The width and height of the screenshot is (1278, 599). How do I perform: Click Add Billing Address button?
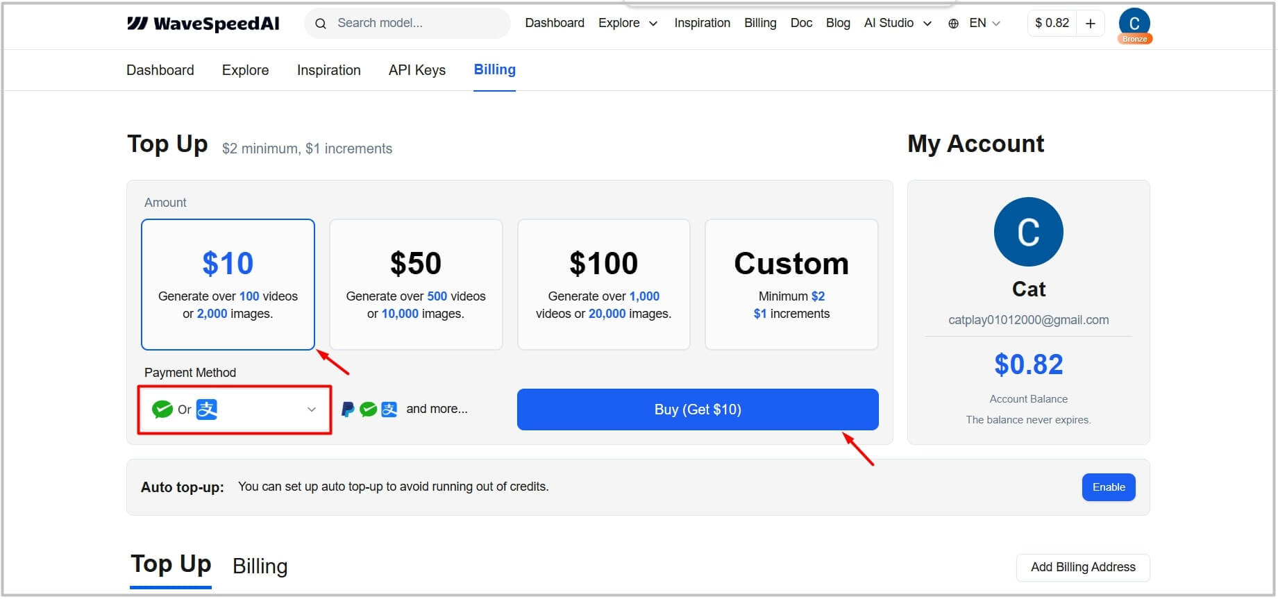1083,567
